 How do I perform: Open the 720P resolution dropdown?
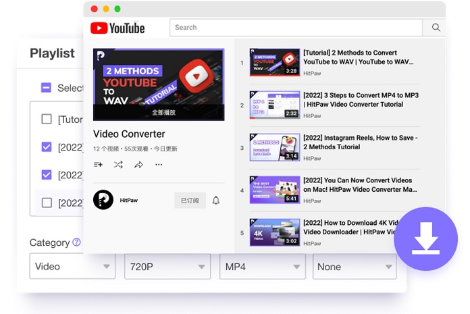point(167,266)
